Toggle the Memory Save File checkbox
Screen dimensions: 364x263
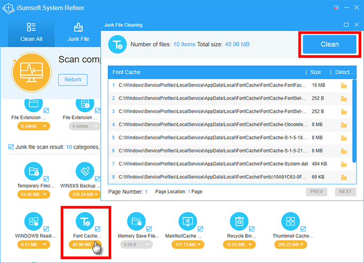tap(149, 229)
